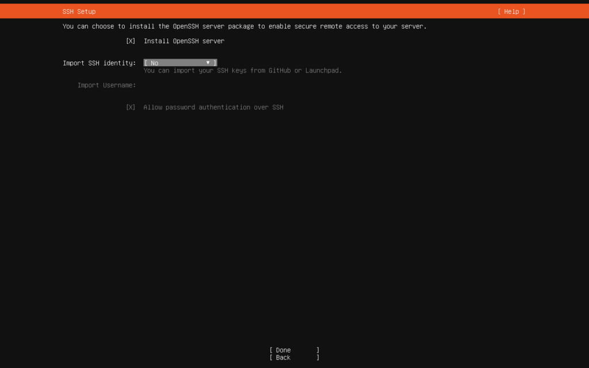This screenshot has width=589, height=368.
Task: Open the Help menu in header
Action: (511, 11)
